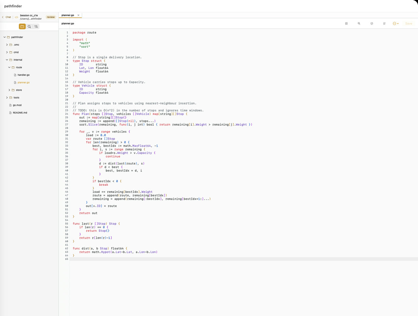This screenshot has width=418, height=316.
Task: Close the planner.go tab
Action: 78,15
